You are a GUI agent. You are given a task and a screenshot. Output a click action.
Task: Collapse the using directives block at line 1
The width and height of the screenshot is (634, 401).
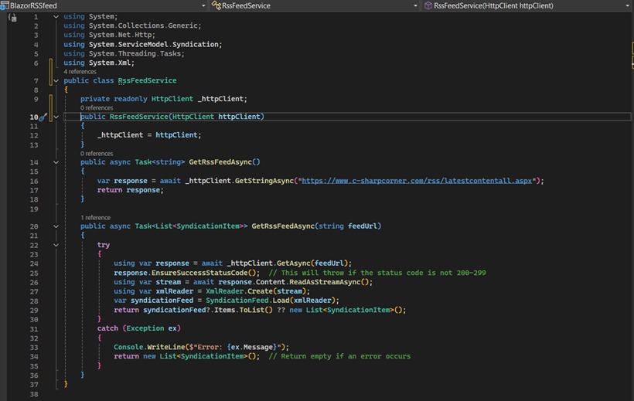[56, 16]
